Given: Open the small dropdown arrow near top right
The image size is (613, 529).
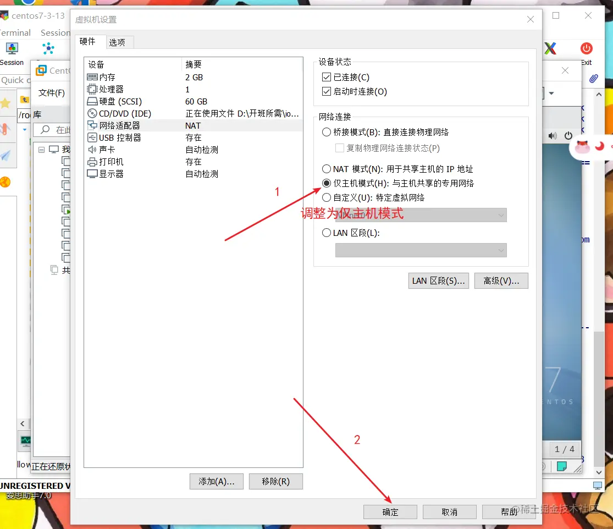Looking at the screenshot, I should click(551, 93).
